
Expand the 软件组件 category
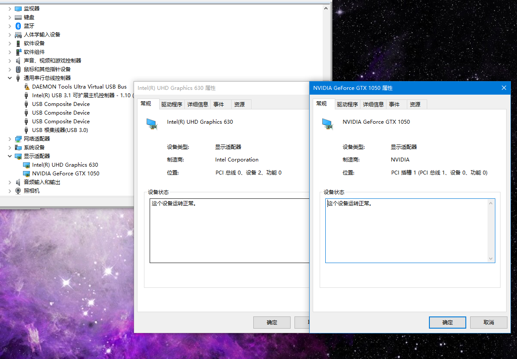[10, 52]
